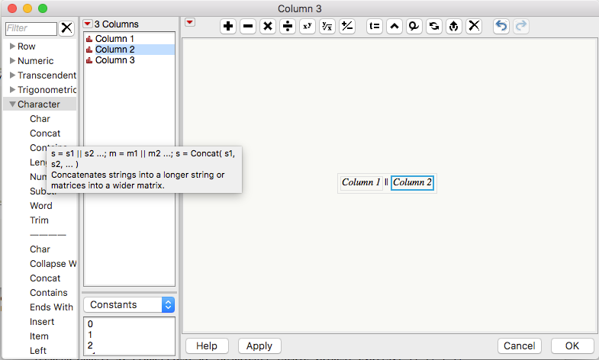Choose the Item function
599x360 pixels.
[39, 336]
